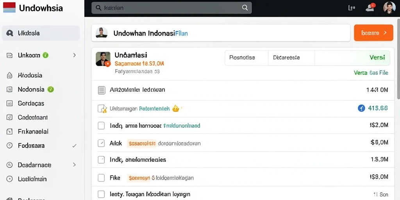The image size is (400, 200).
Task: Click the value 15,9M
Action: [x=379, y=159]
